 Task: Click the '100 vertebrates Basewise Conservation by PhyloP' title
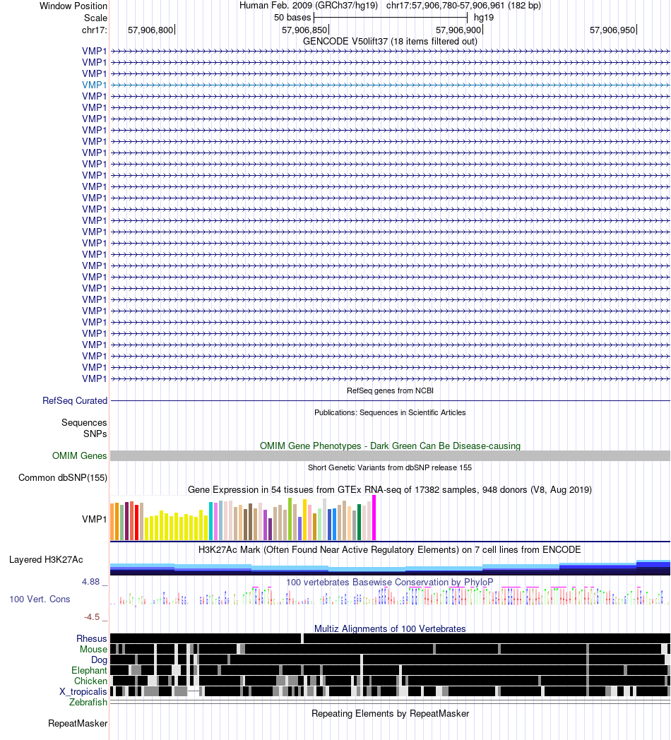(390, 583)
